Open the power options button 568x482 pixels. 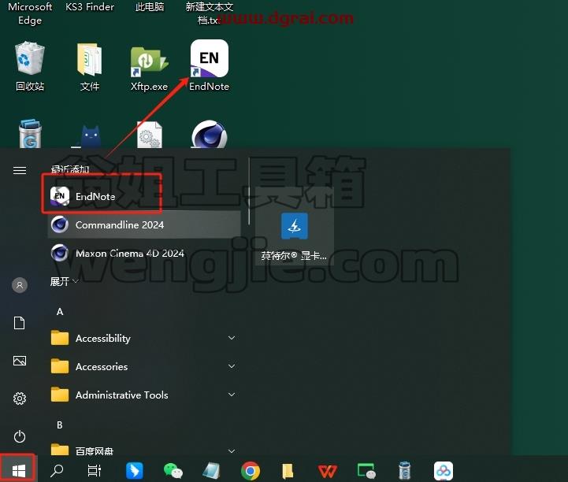20,436
